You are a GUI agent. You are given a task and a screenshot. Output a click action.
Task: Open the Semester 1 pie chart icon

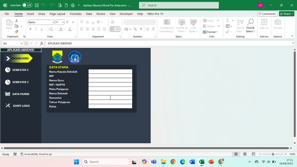pyautogui.click(x=8, y=70)
